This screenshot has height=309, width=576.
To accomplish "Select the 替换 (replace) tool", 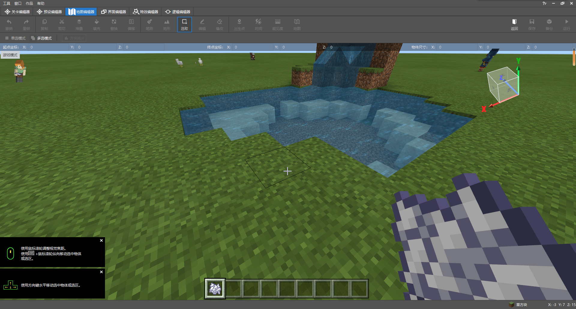I will pyautogui.click(x=114, y=24).
